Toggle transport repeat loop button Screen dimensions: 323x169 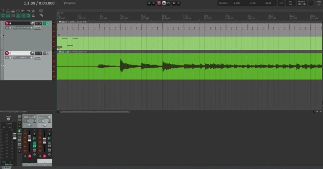(169, 3)
